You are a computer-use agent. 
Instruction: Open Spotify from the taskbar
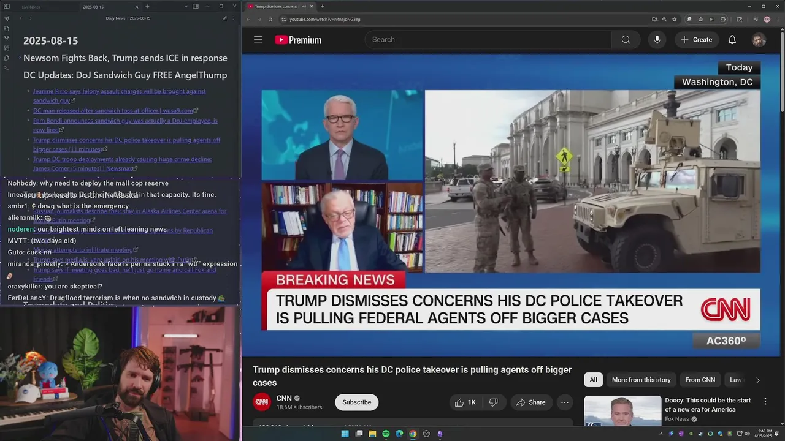click(x=386, y=434)
